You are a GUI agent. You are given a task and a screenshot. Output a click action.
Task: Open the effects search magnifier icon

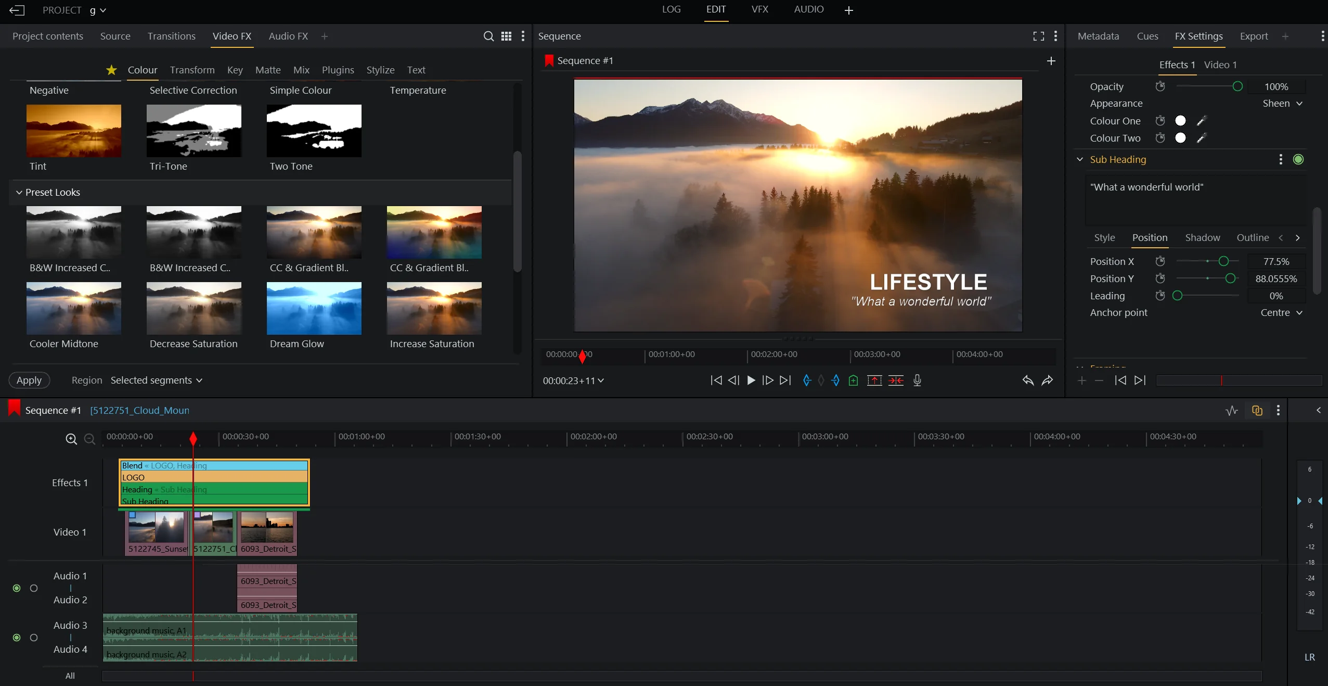coord(488,36)
